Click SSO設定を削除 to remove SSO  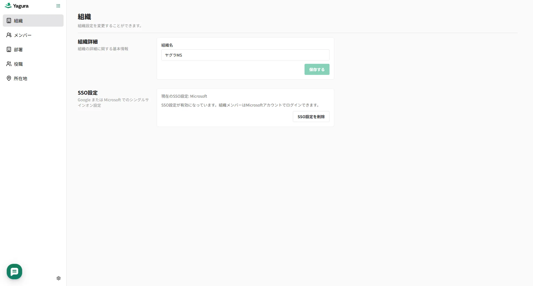click(311, 117)
